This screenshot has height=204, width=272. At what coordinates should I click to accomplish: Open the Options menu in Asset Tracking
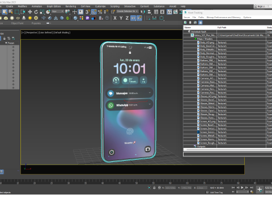tap(247, 17)
